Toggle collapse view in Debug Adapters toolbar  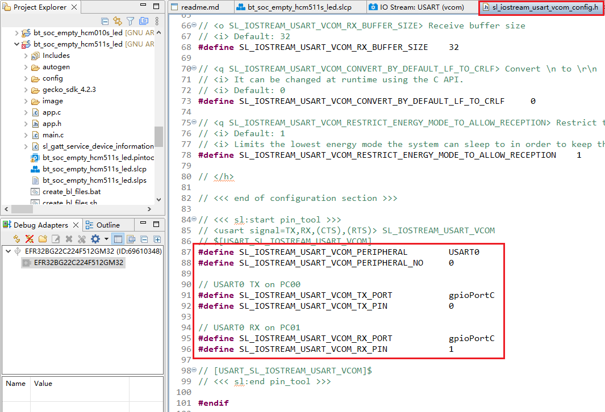(x=144, y=238)
